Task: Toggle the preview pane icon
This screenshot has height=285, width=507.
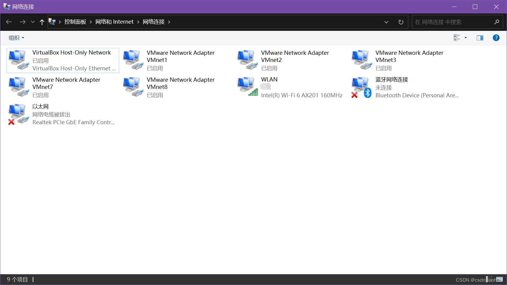Action: [x=480, y=38]
